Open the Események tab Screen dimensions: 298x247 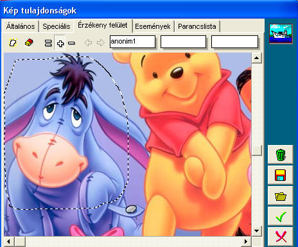(x=153, y=26)
